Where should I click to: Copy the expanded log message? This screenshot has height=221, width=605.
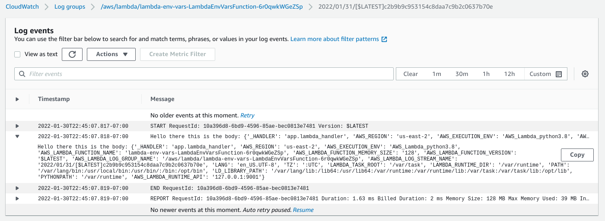(577, 155)
